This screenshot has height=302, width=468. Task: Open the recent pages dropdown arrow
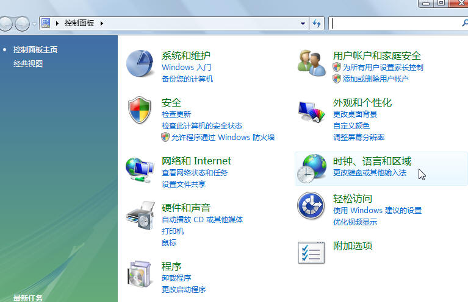click(x=34, y=24)
